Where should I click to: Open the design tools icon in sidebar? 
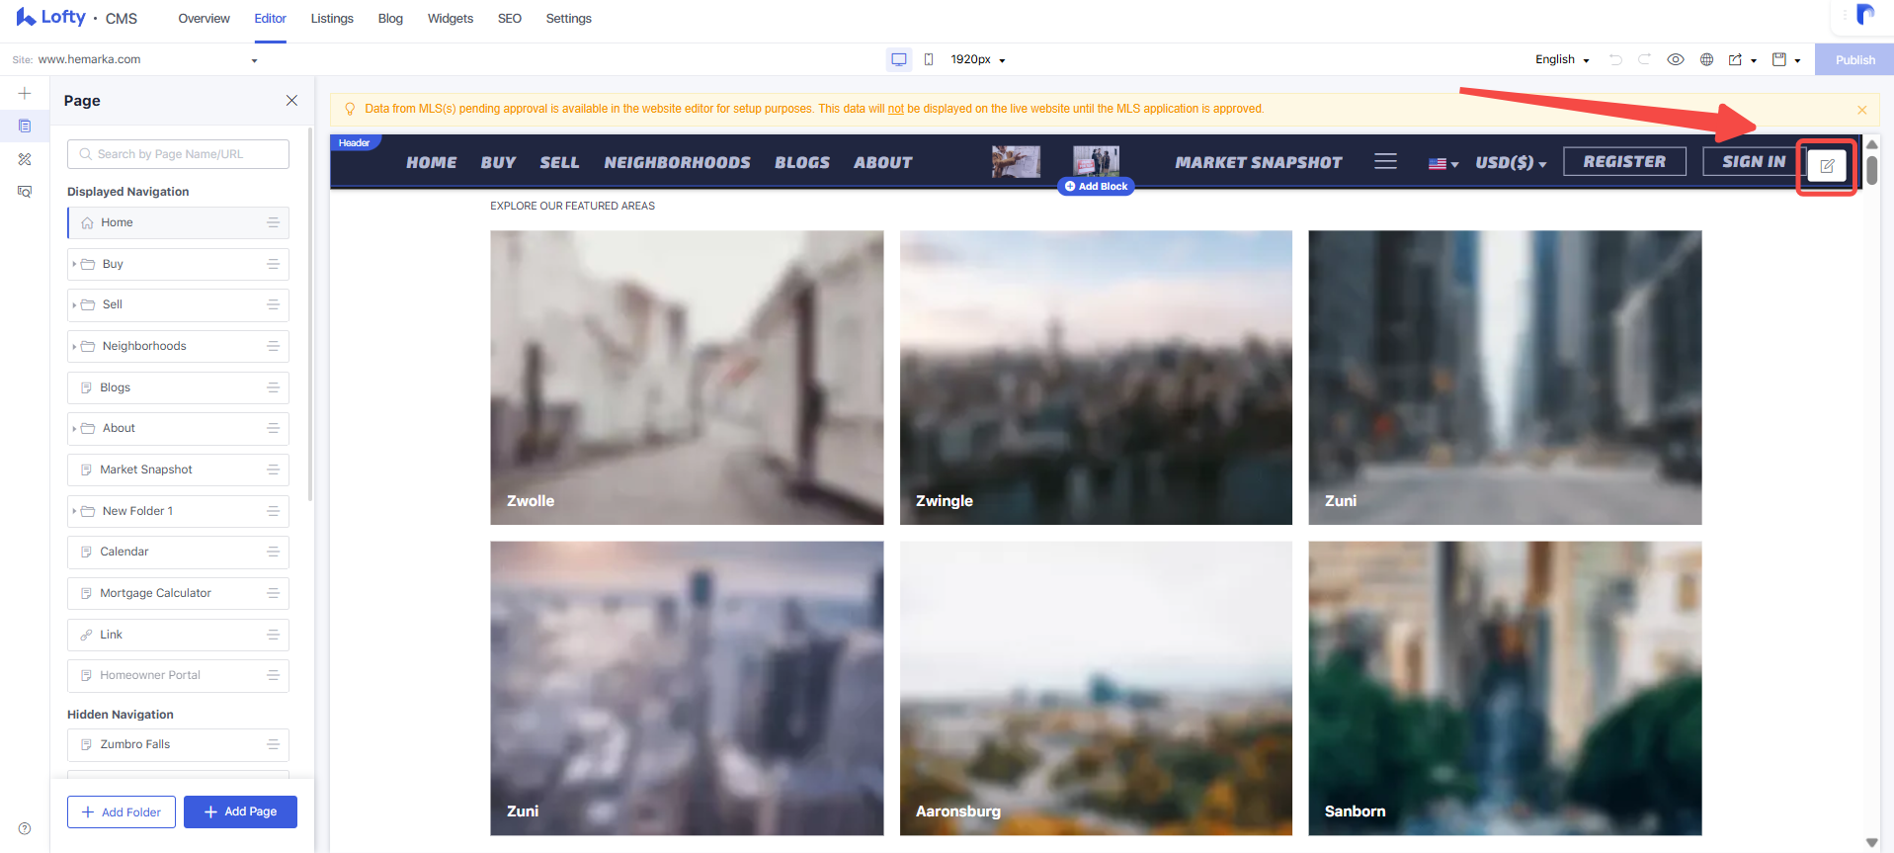click(x=25, y=159)
